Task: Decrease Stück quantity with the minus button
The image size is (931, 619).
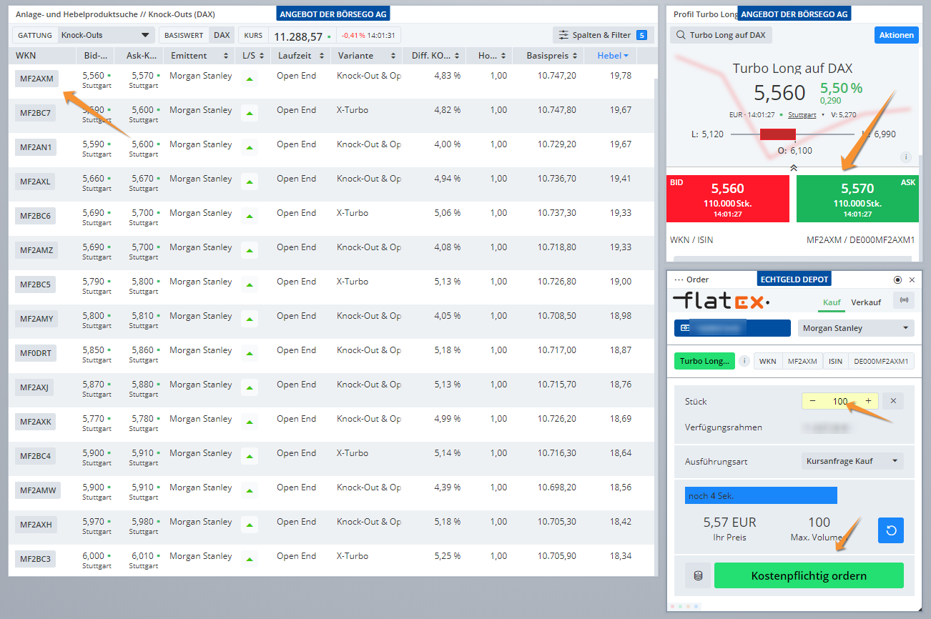Action: coord(812,401)
